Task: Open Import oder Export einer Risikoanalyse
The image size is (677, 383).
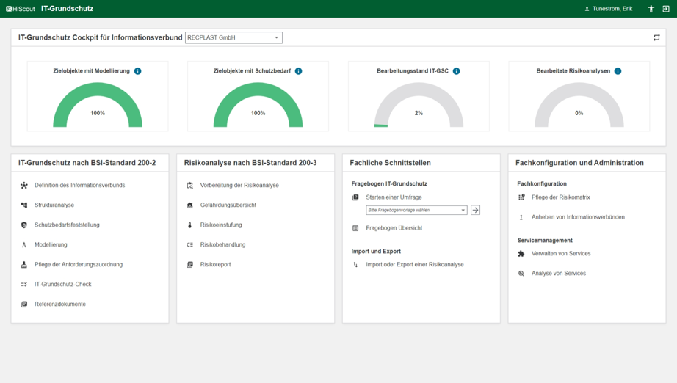Action: click(415, 265)
